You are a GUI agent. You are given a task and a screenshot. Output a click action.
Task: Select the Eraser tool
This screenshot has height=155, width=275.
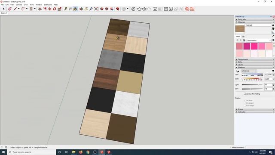pos(9,9)
